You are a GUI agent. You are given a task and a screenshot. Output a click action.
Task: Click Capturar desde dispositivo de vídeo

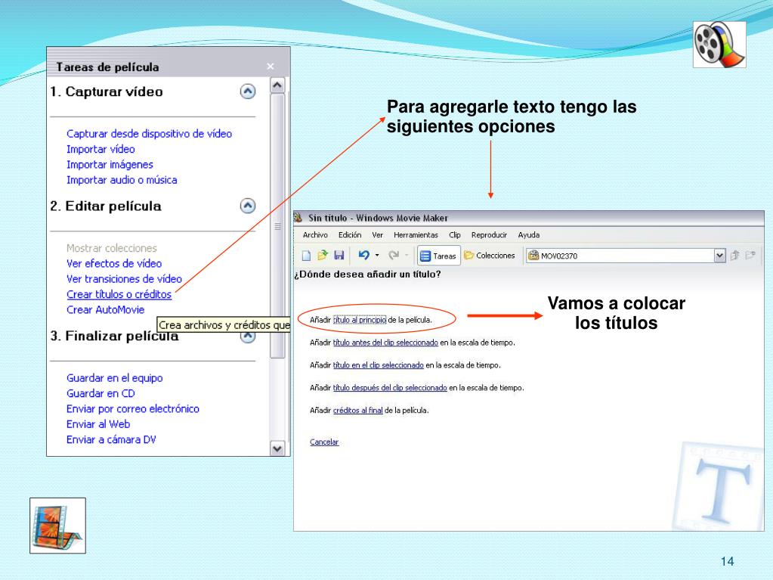coord(149,134)
